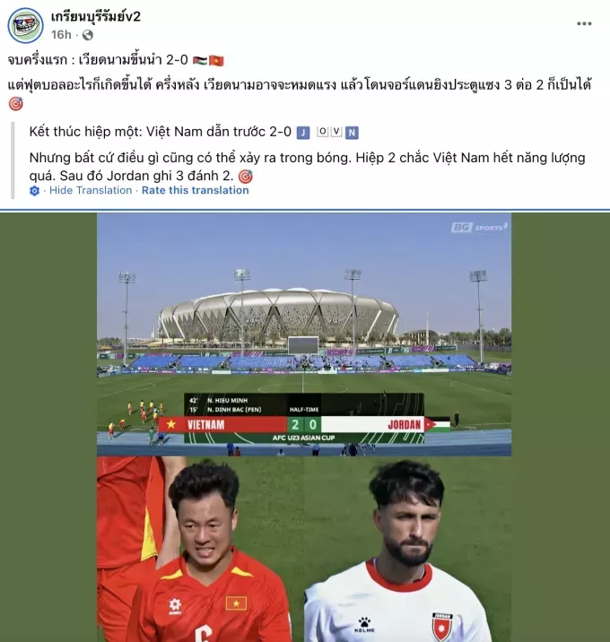The height and width of the screenshot is (642, 610).
Task: Click the Thai post caption's first line
Action: 116,61
